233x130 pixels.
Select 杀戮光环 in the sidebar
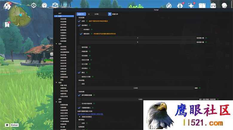pos(63,72)
